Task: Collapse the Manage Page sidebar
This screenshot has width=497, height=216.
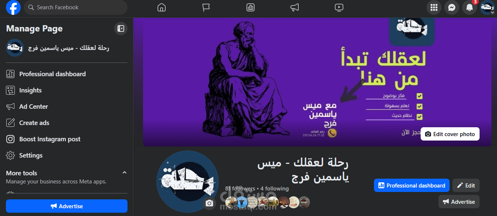Action: [x=120, y=28]
